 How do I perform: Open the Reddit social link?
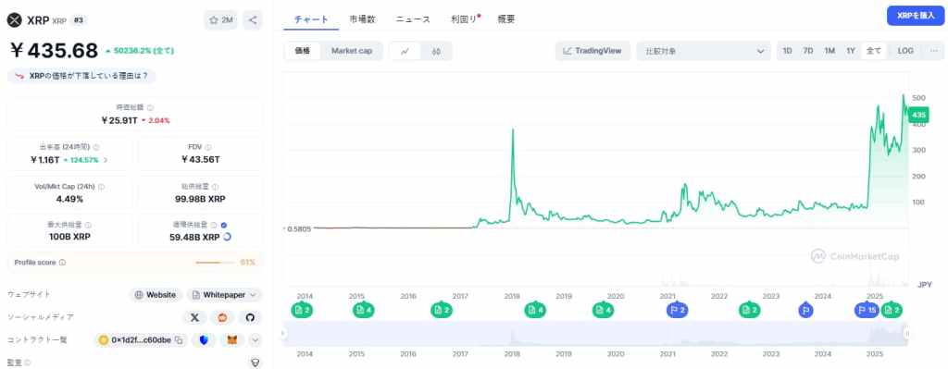click(222, 317)
